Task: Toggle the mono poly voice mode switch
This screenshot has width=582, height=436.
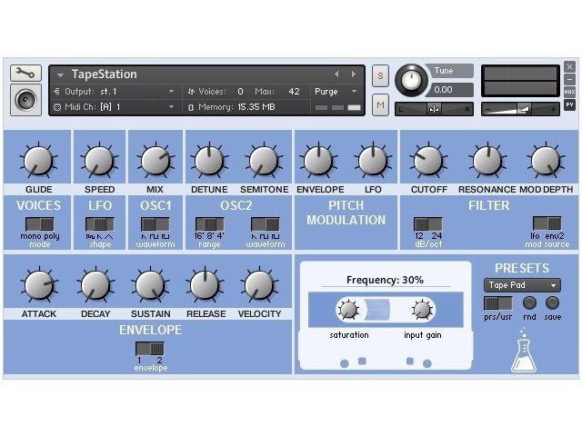Action: [x=39, y=223]
